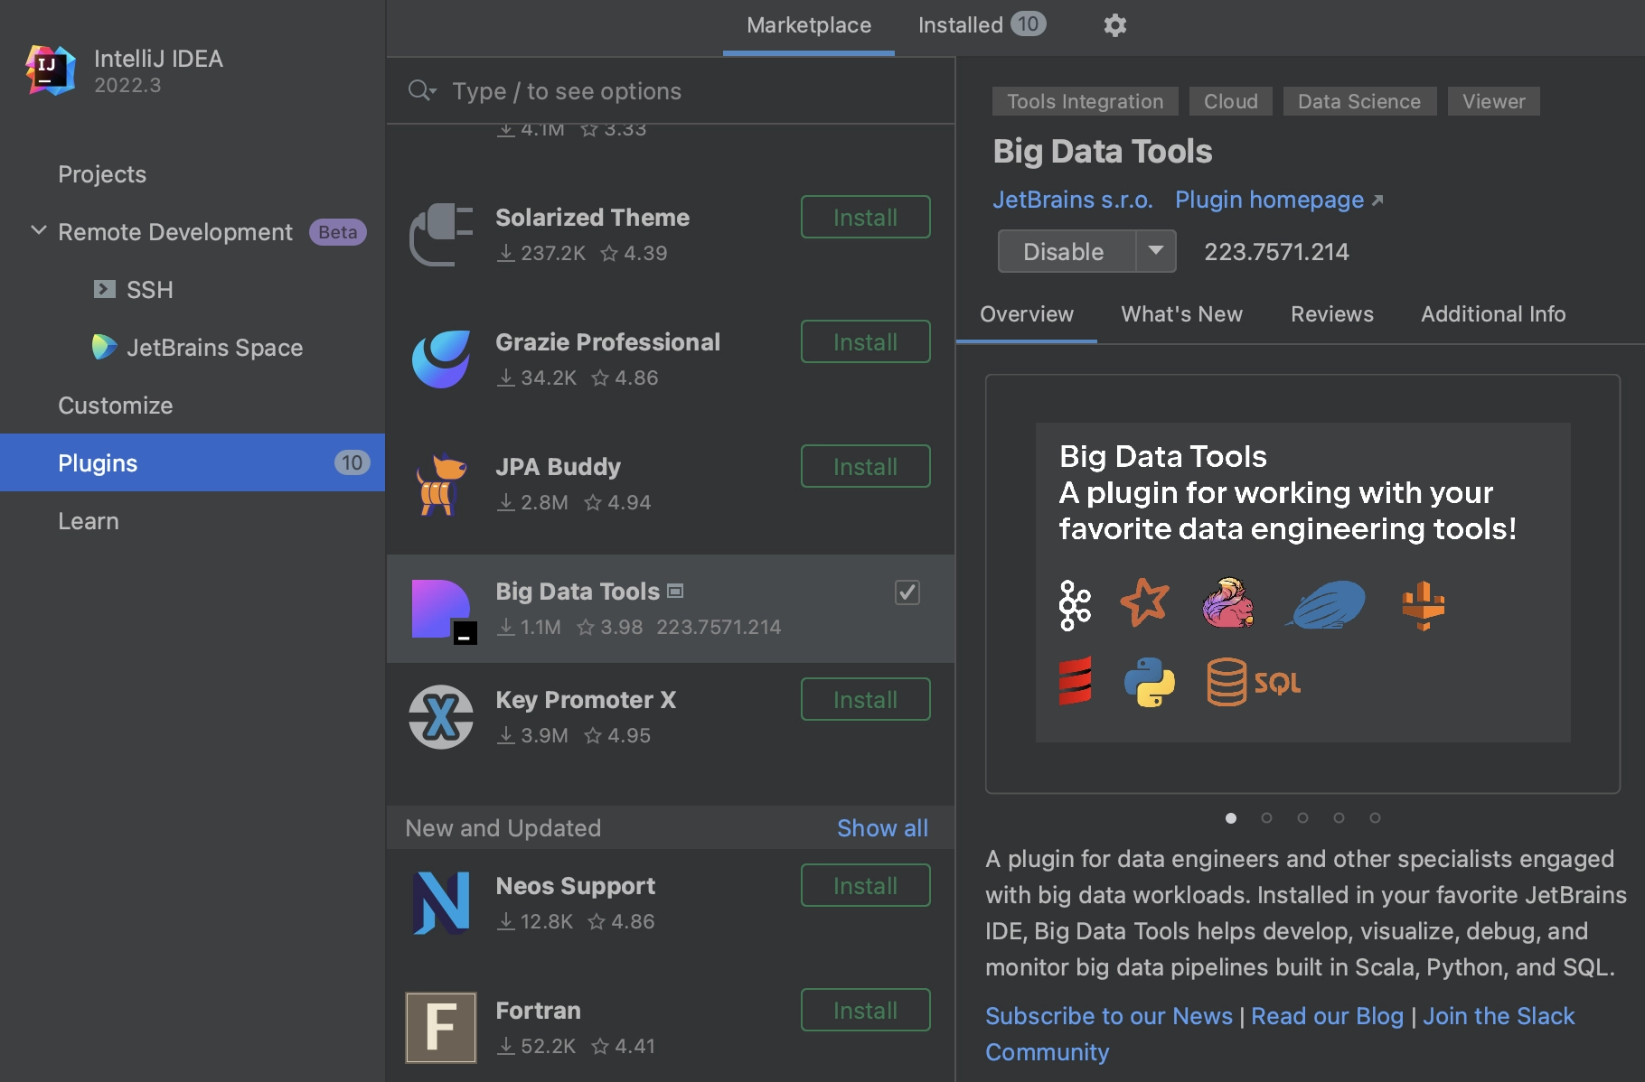
Task: Click the Viewer tag
Action: tap(1493, 101)
